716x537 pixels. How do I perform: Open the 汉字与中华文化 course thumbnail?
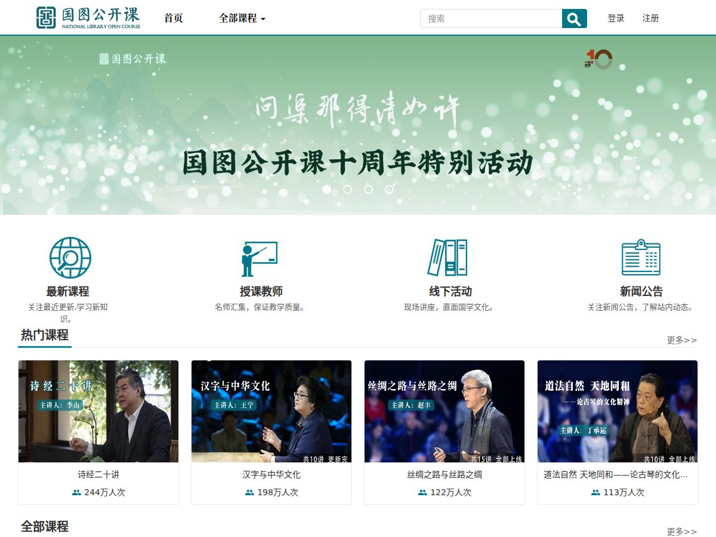click(x=271, y=411)
